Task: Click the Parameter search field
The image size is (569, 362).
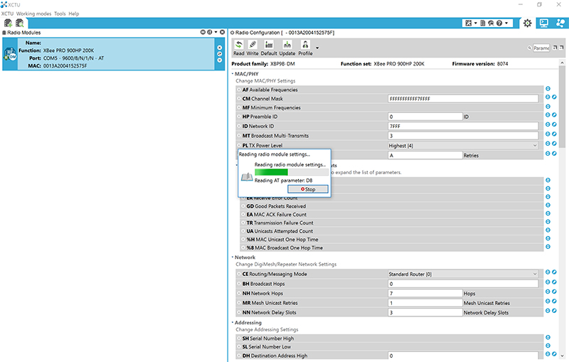Action: [x=541, y=48]
